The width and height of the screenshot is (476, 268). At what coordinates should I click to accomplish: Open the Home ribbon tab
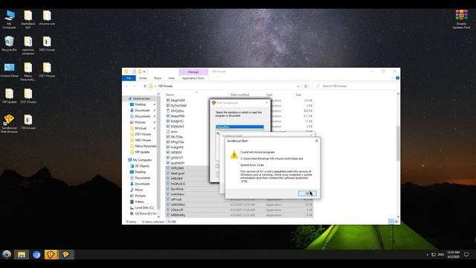pos(143,78)
